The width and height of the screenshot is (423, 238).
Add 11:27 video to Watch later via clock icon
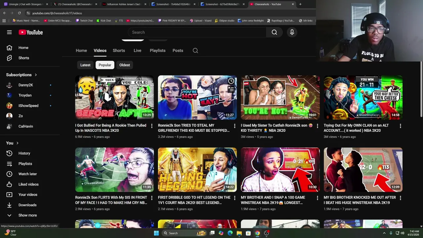(231, 81)
